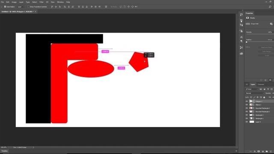Click the align top edges icon
Viewport: 274px width, 154px height.
click(52, 7)
